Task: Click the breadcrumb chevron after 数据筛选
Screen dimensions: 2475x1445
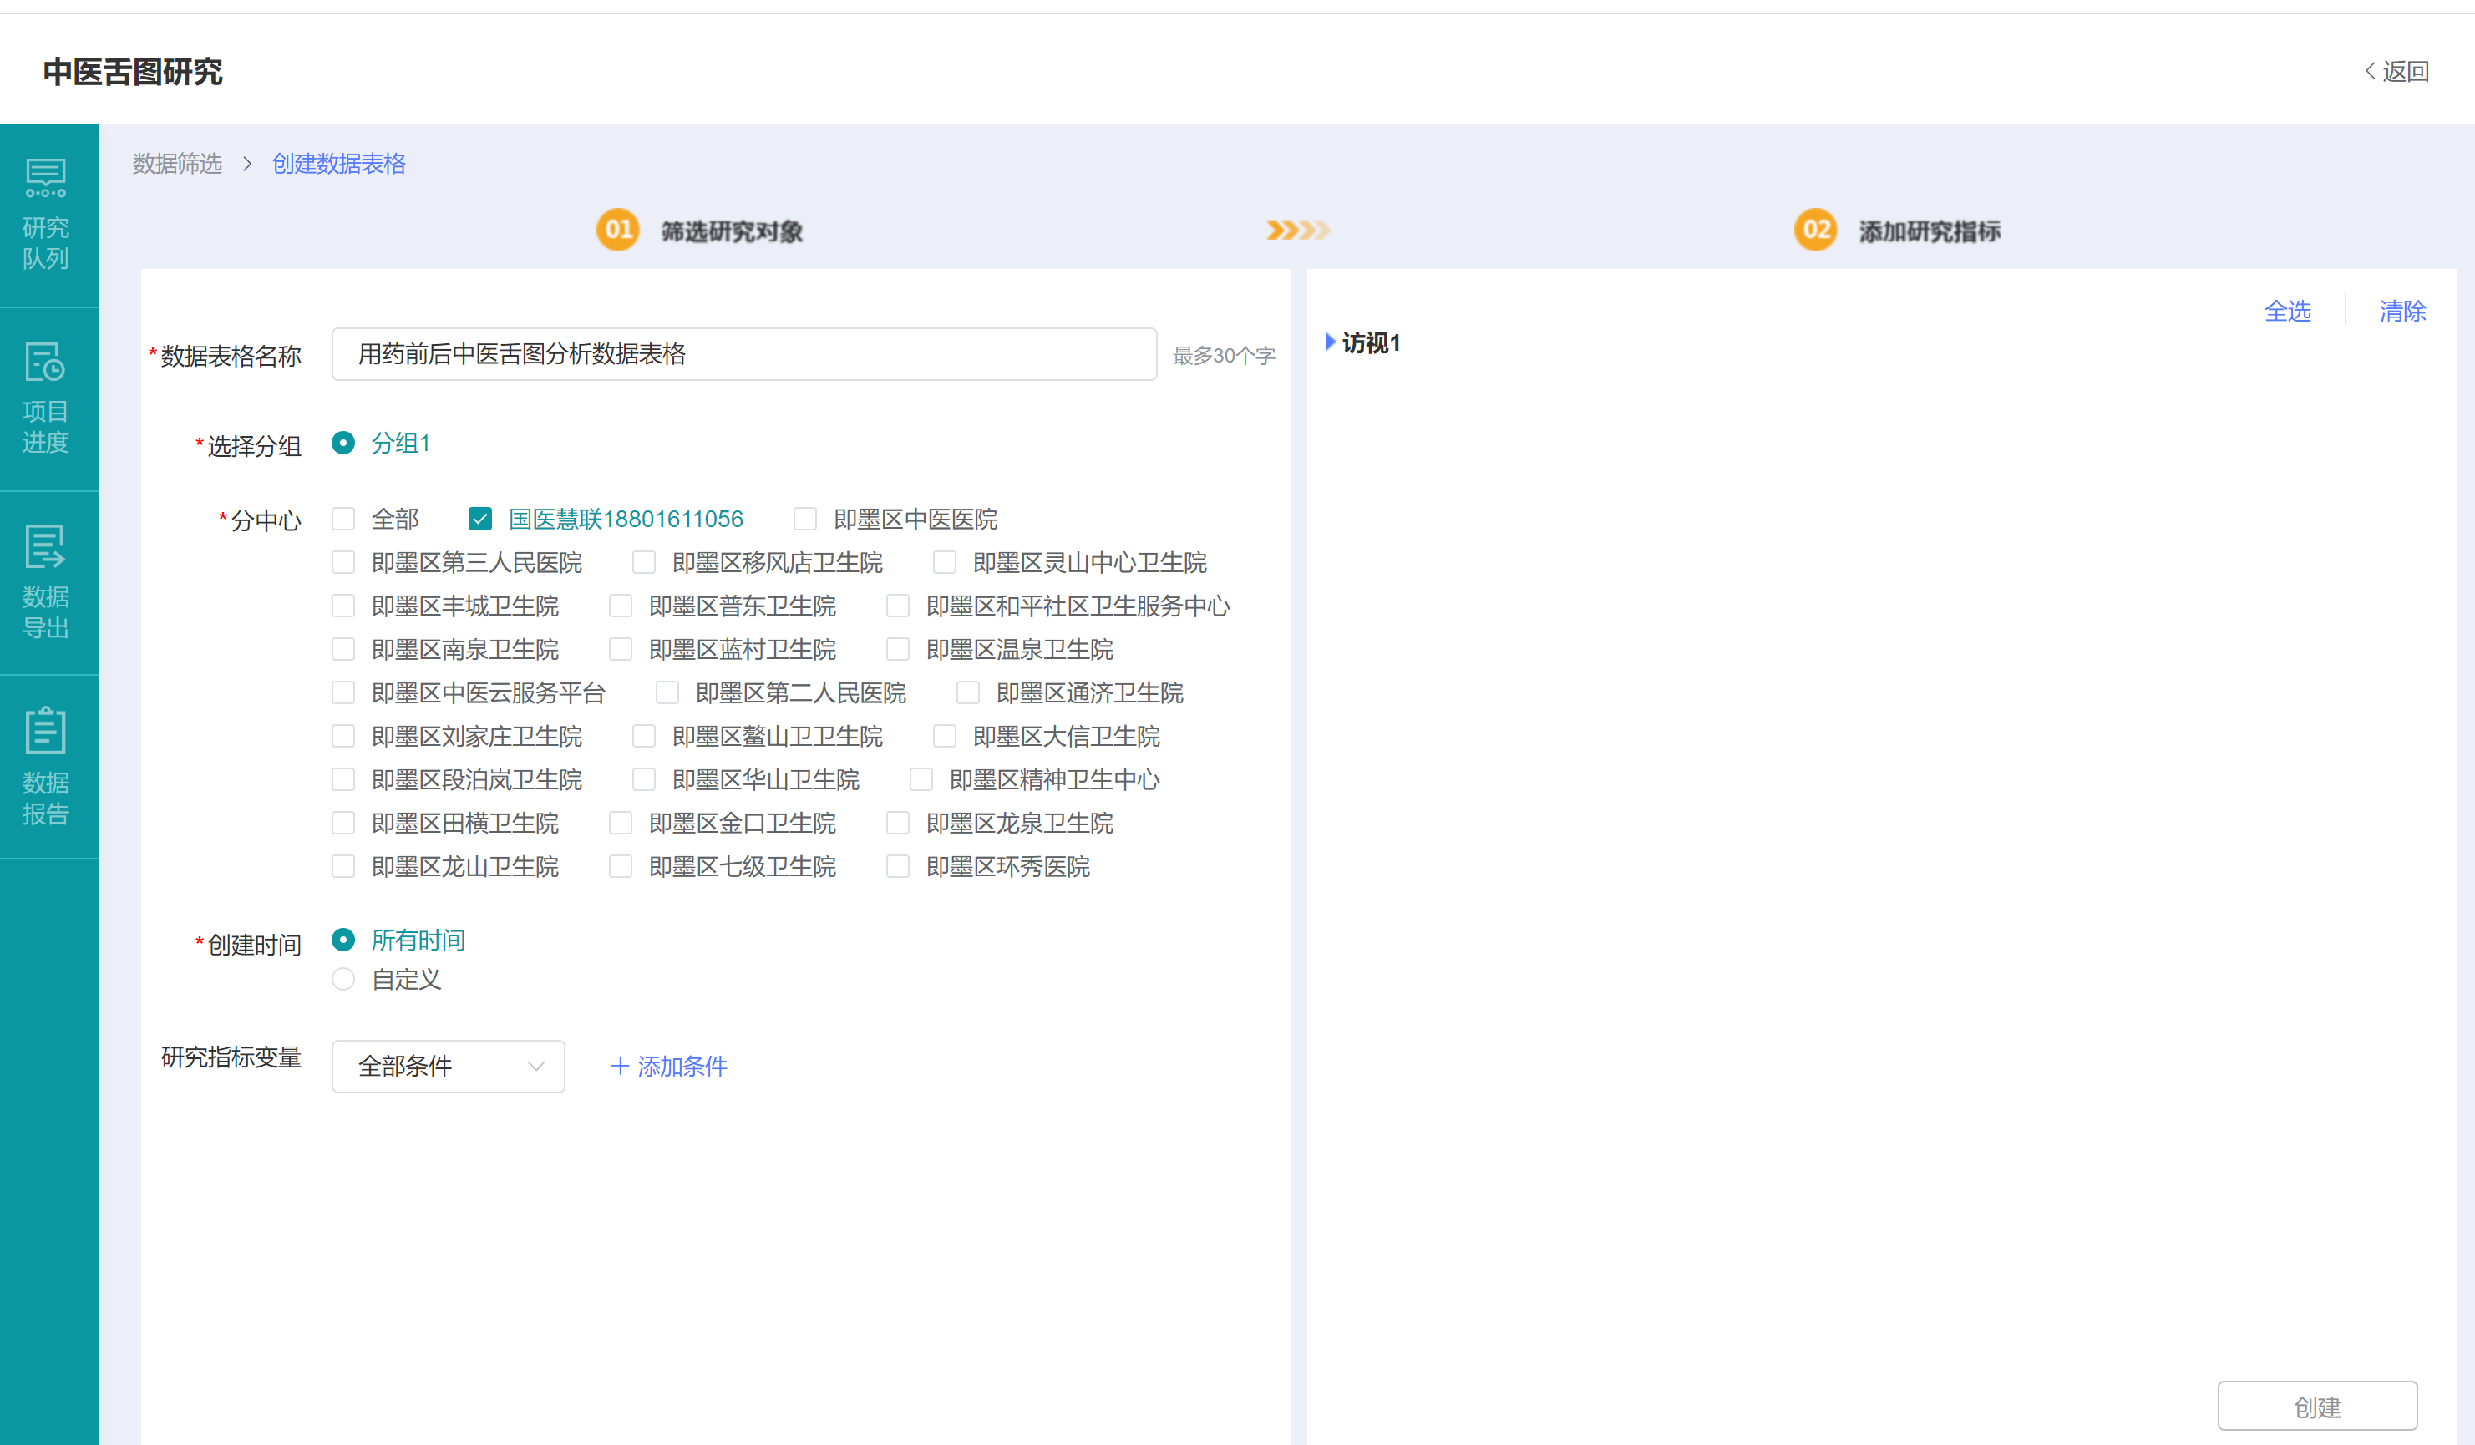Action: coord(247,163)
